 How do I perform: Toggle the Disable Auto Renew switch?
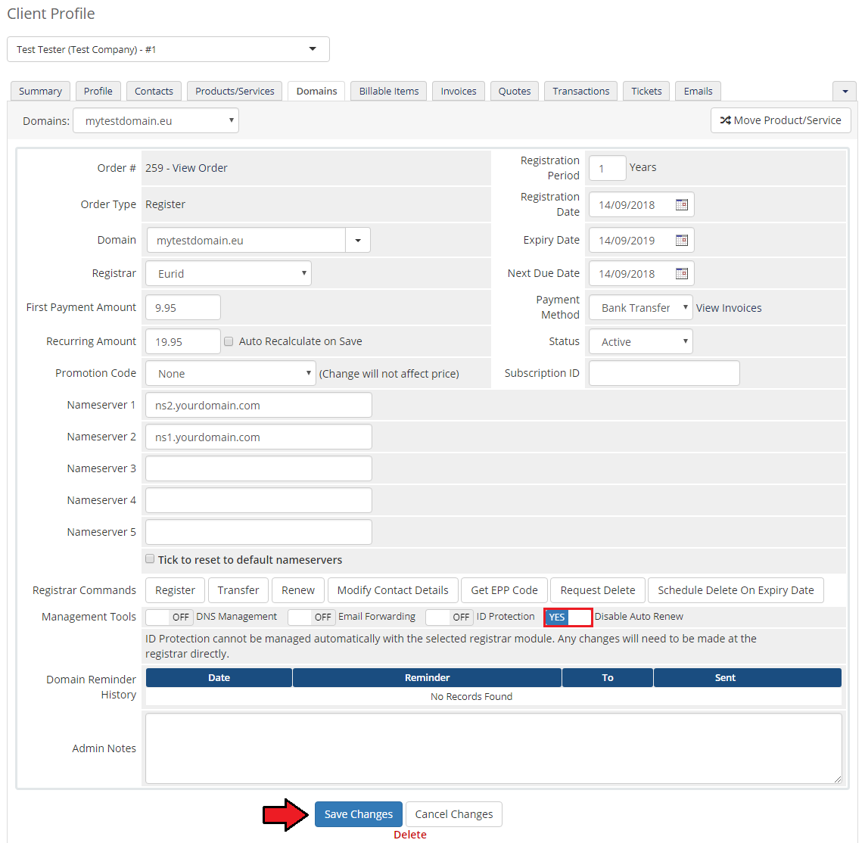pos(568,617)
